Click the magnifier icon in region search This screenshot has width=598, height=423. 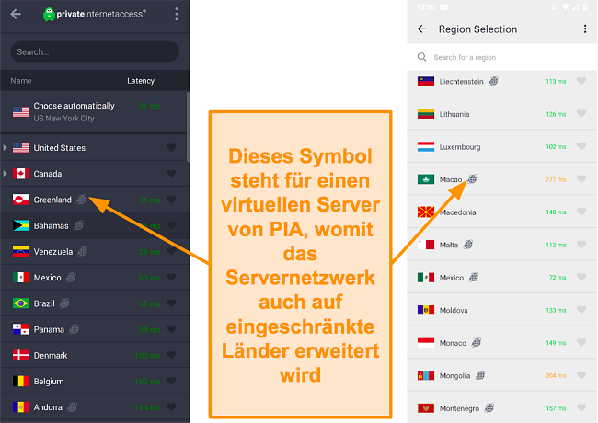(421, 57)
